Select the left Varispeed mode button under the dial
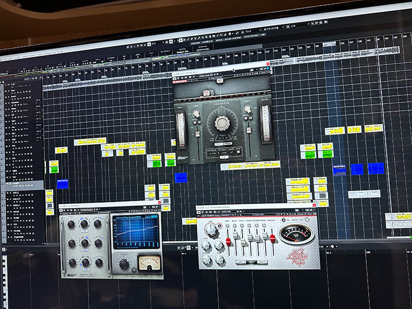 coord(218,144)
